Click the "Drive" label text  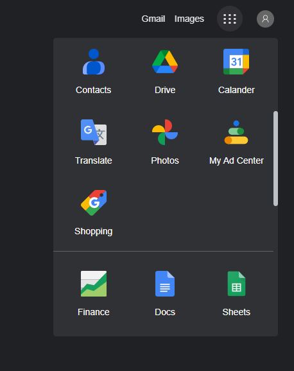click(x=165, y=90)
